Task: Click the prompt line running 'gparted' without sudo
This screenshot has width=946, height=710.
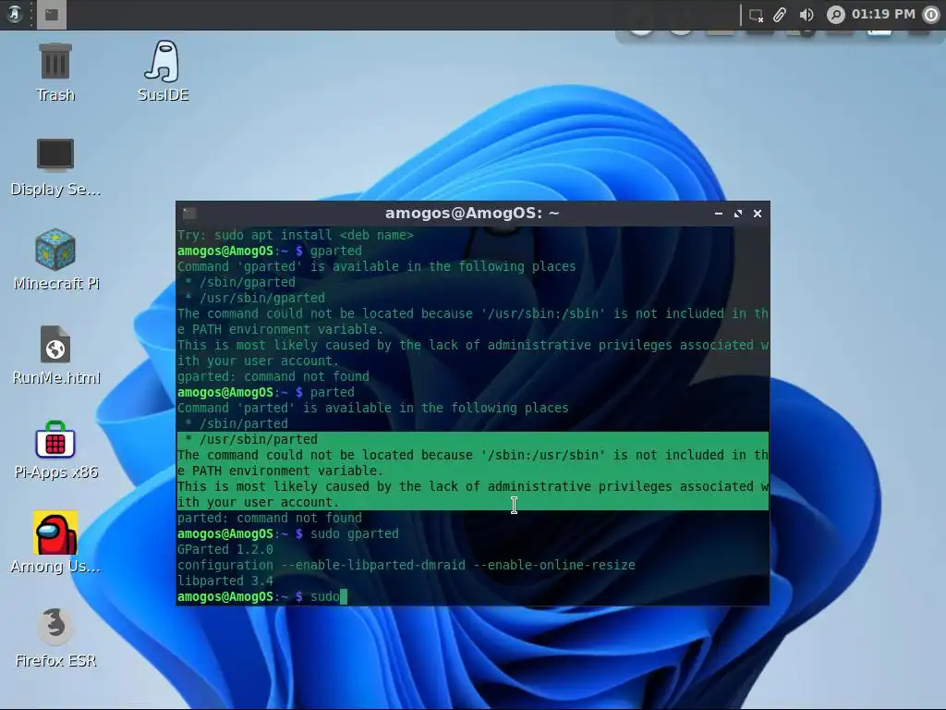Action: [x=269, y=251]
